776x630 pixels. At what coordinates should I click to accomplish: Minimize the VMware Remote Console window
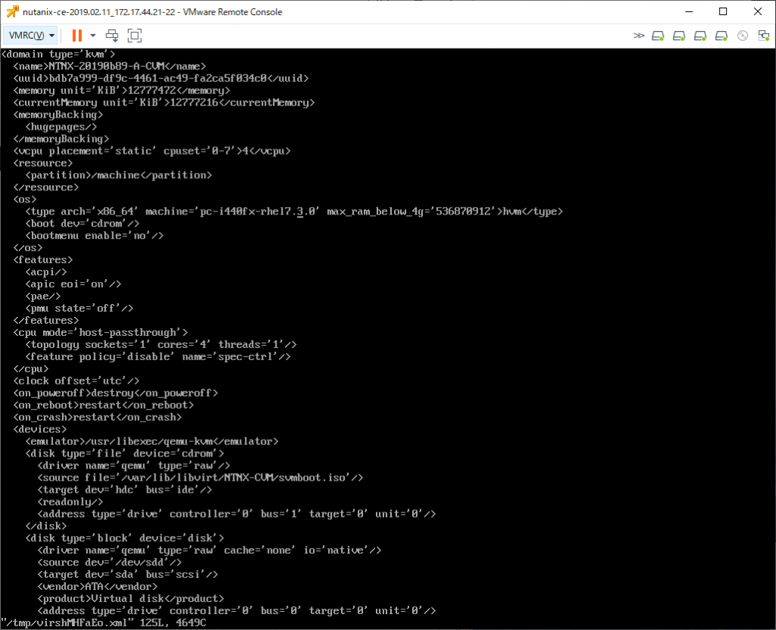[689, 11]
